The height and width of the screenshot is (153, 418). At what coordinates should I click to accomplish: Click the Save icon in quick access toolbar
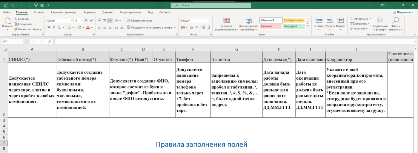click(x=6, y=5)
